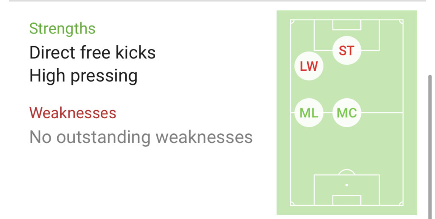Open the High pressing strength

pos(83,76)
